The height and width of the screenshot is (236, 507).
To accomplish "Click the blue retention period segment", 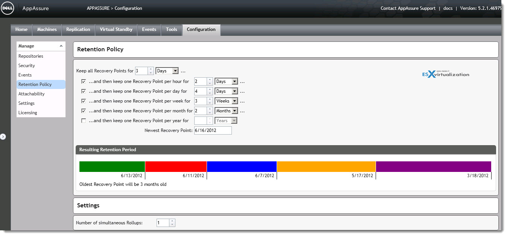I will coord(242,167).
